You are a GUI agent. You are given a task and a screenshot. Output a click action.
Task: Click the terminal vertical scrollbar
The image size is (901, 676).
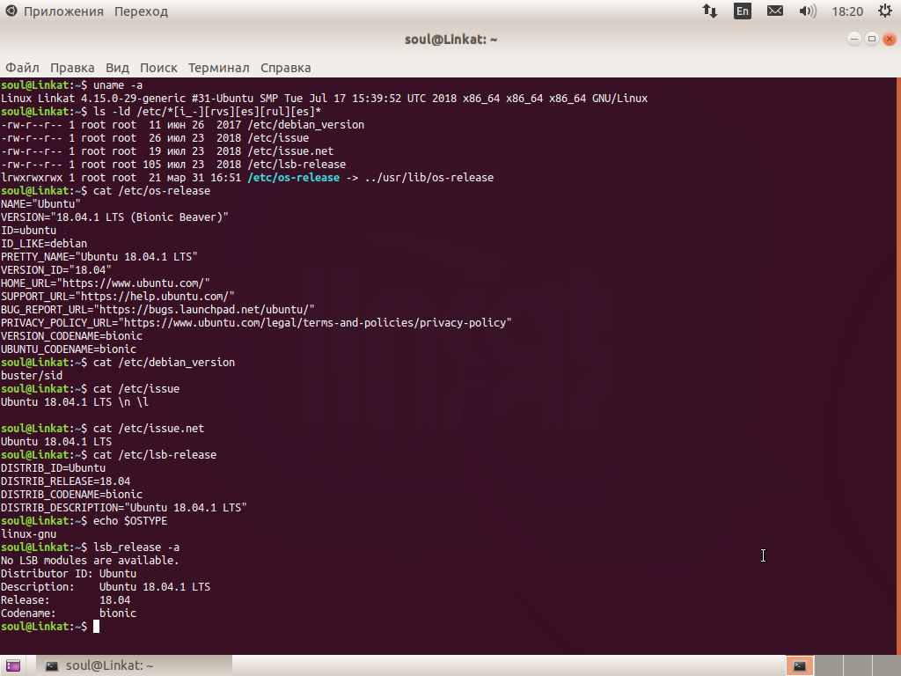coord(898,365)
